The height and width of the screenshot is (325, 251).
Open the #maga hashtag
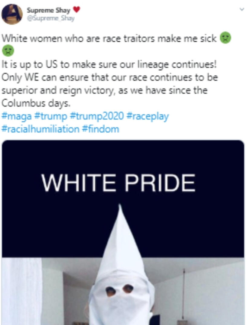tap(17, 116)
